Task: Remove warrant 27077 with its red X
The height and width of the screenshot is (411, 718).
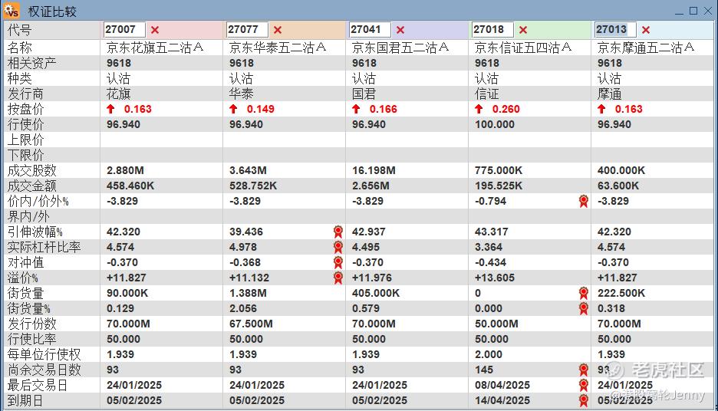Action: coord(278,30)
